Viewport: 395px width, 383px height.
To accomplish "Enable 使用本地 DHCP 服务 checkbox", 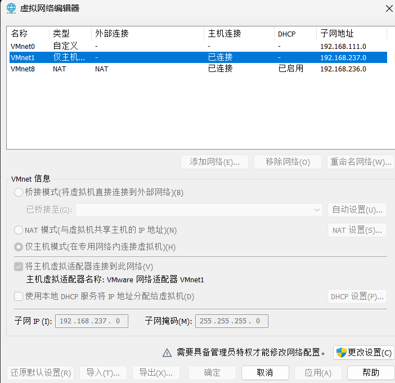I will click(19, 296).
